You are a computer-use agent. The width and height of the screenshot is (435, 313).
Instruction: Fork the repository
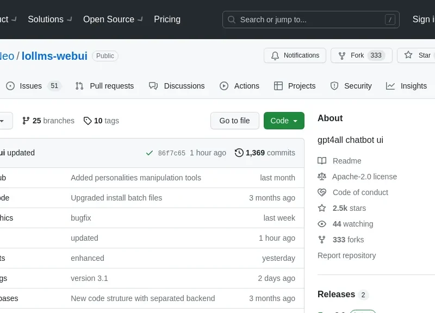pos(362,55)
